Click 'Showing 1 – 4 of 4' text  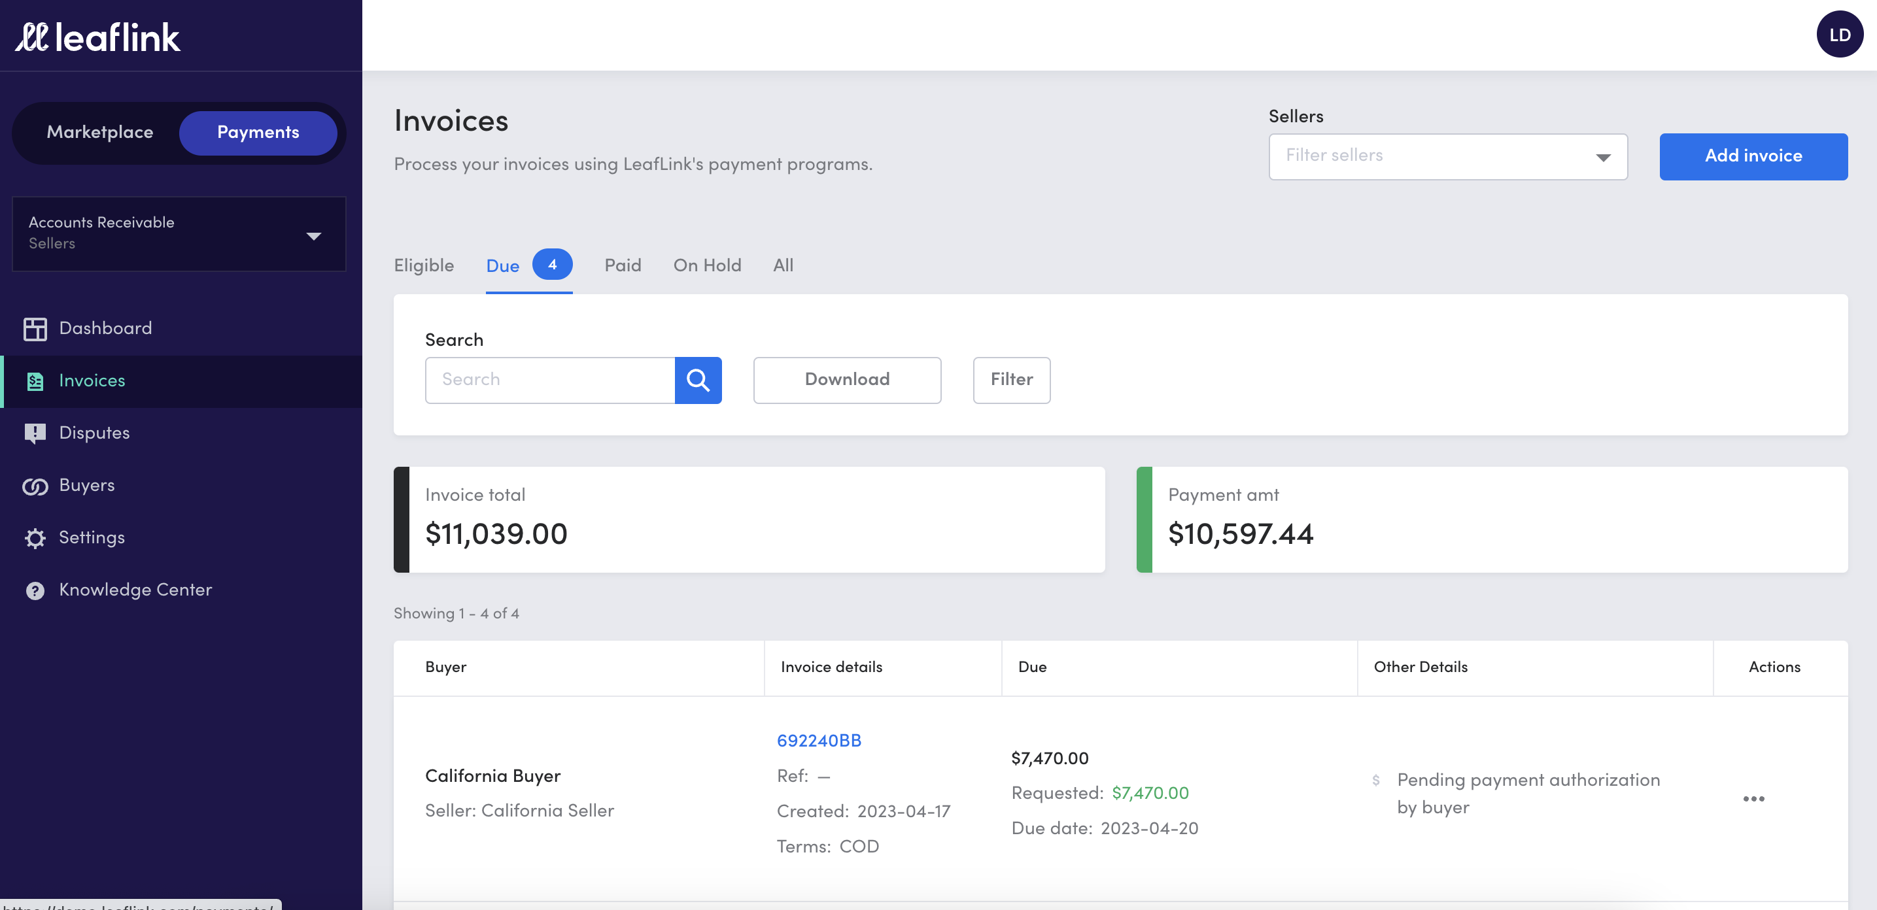(456, 613)
